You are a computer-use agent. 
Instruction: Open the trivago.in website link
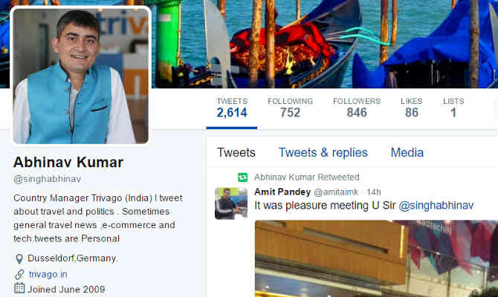coord(48,274)
